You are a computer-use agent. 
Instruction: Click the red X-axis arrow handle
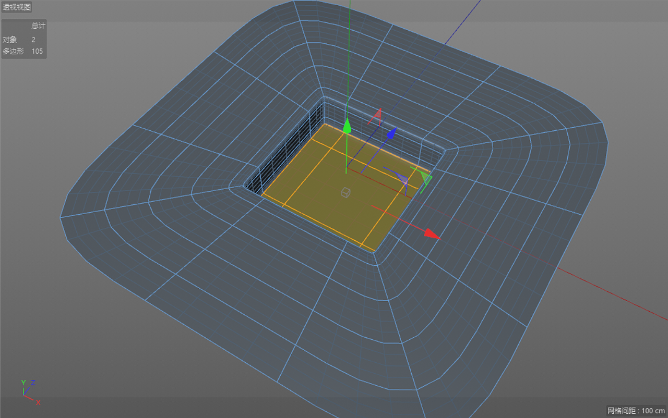(x=432, y=234)
